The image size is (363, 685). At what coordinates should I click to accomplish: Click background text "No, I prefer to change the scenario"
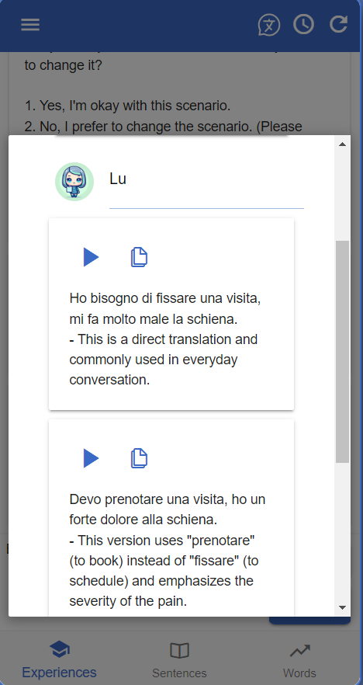tap(147, 127)
